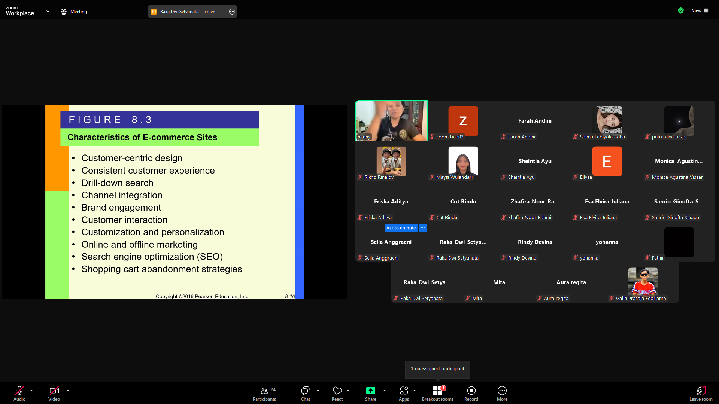Select Esa Elvira Juliana's tile
The width and height of the screenshot is (719, 404).
coord(607,202)
